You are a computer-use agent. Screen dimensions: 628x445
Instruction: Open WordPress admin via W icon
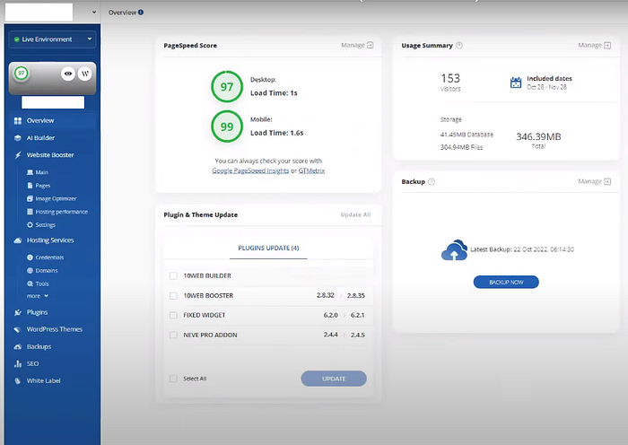(85, 74)
